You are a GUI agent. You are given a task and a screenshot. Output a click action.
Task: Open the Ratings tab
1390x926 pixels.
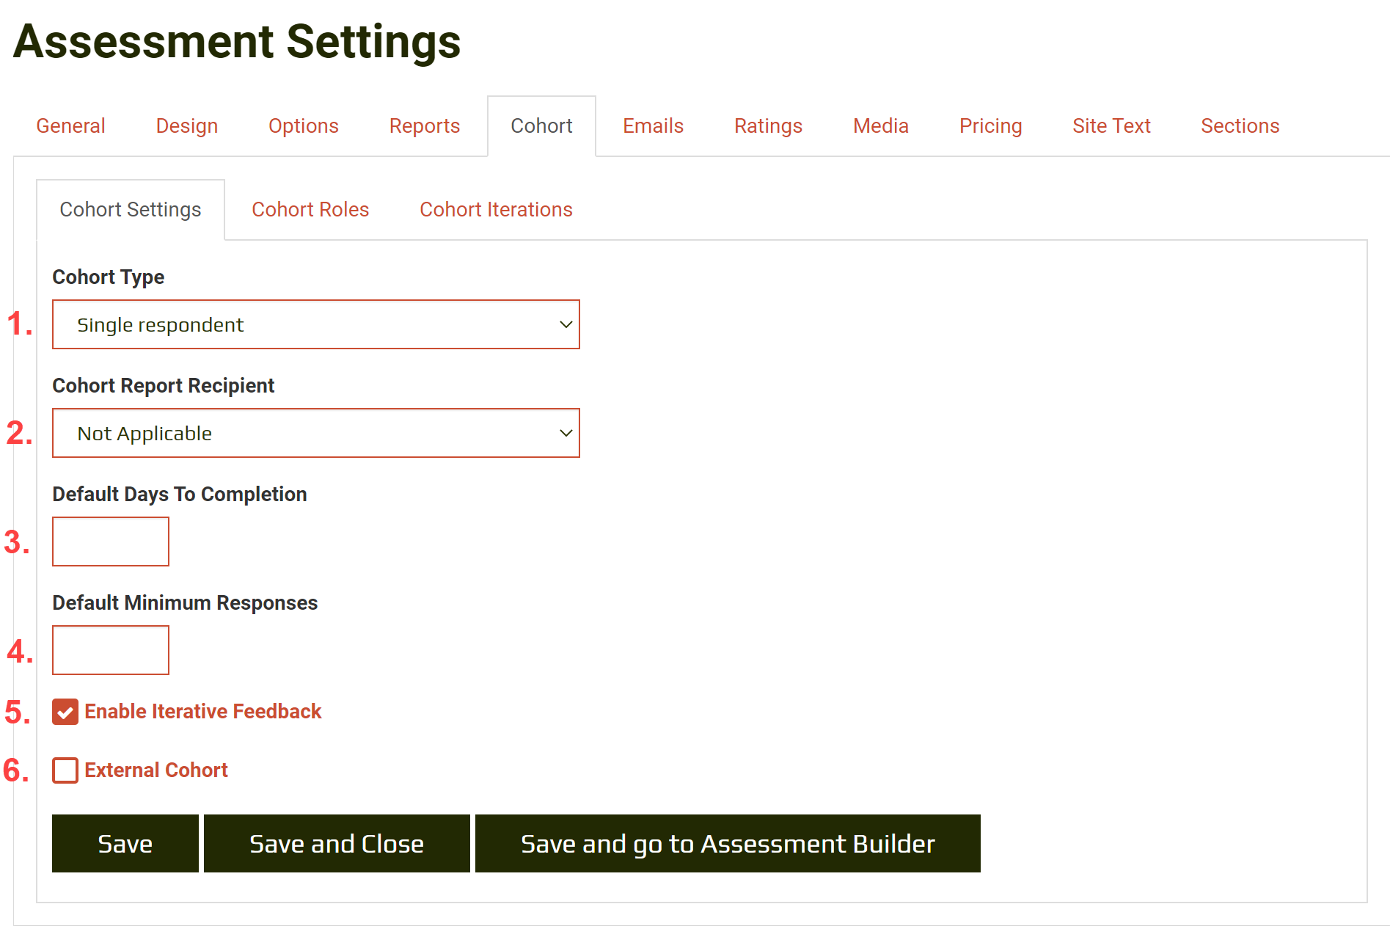pyautogui.click(x=767, y=125)
